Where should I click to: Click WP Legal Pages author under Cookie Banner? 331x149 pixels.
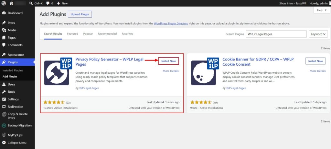(236, 88)
